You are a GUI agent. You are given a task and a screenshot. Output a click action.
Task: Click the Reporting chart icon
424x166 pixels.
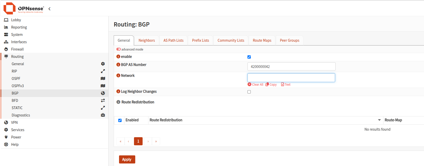pyautogui.click(x=6, y=27)
